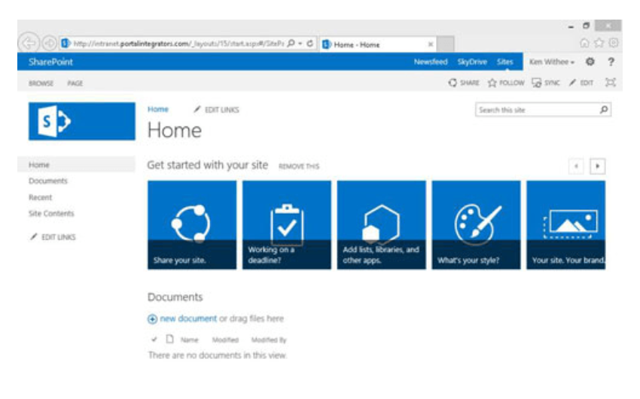The width and height of the screenshot is (640, 399).
Task: Open Add lists, libraries, and other apps tile
Action: [381, 225]
